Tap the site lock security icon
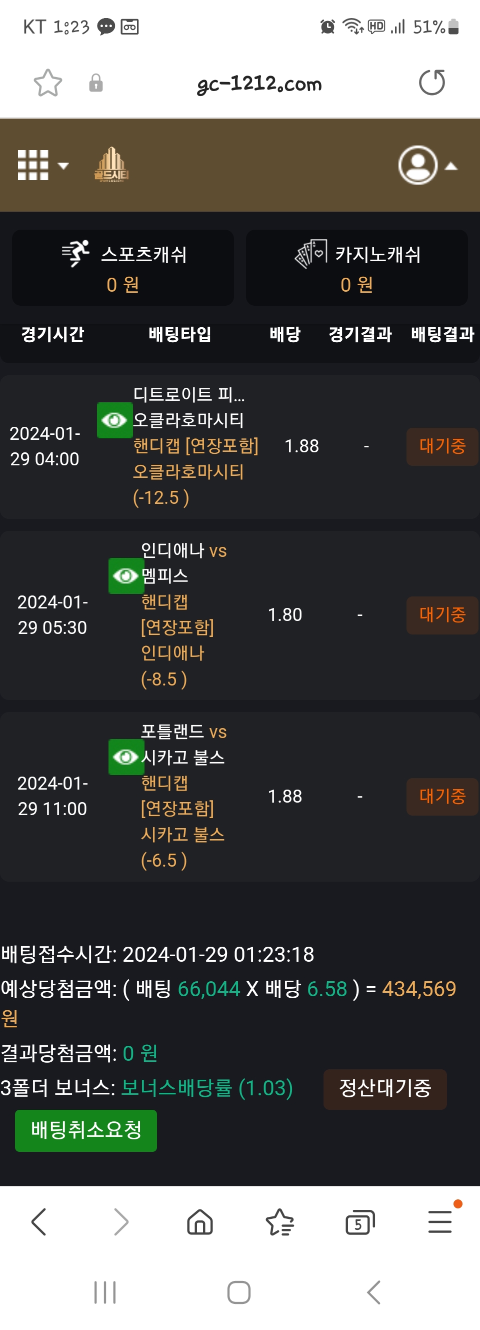 [96, 83]
